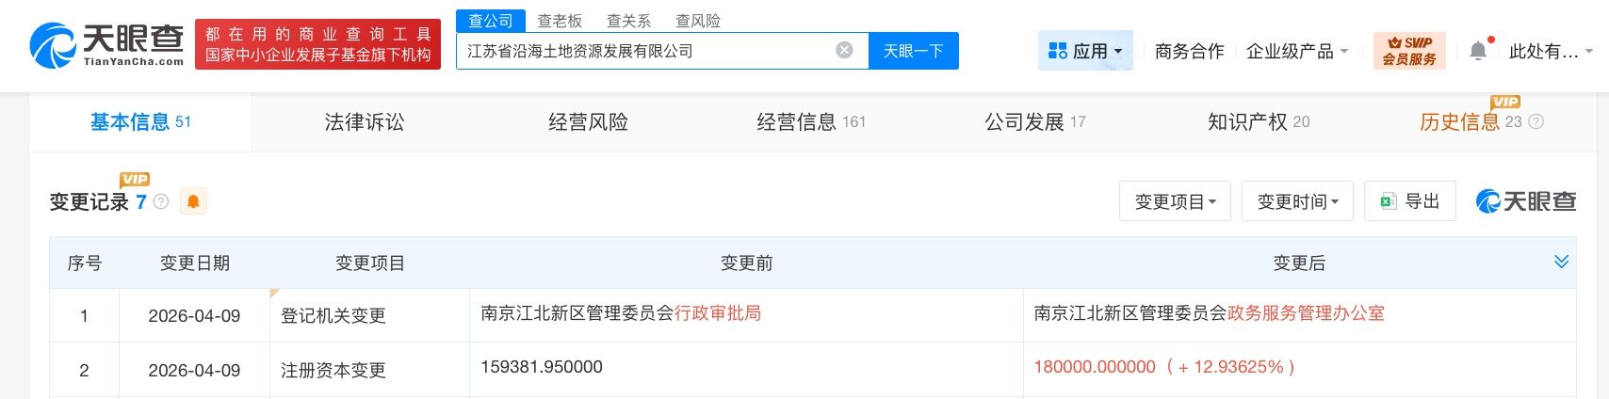Clear the search box text
Image resolution: width=1609 pixels, height=399 pixels.
tap(844, 51)
